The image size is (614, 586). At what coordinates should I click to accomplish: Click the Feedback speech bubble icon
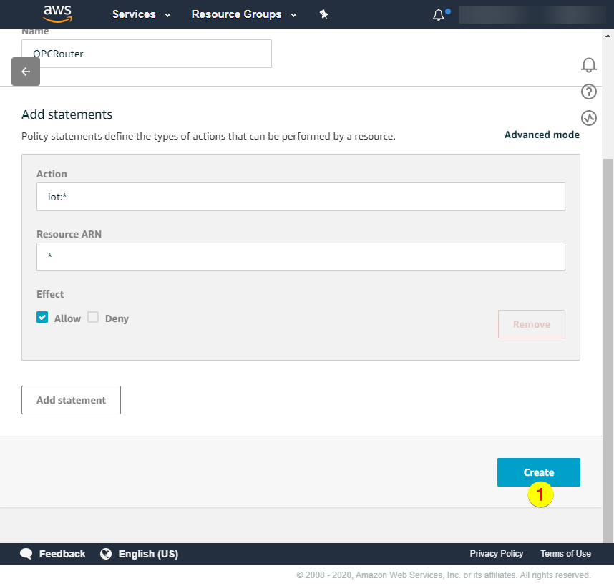tap(26, 553)
